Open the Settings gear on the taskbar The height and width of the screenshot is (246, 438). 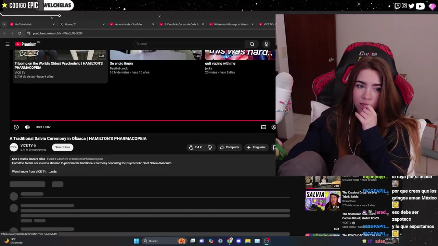pos(220,241)
